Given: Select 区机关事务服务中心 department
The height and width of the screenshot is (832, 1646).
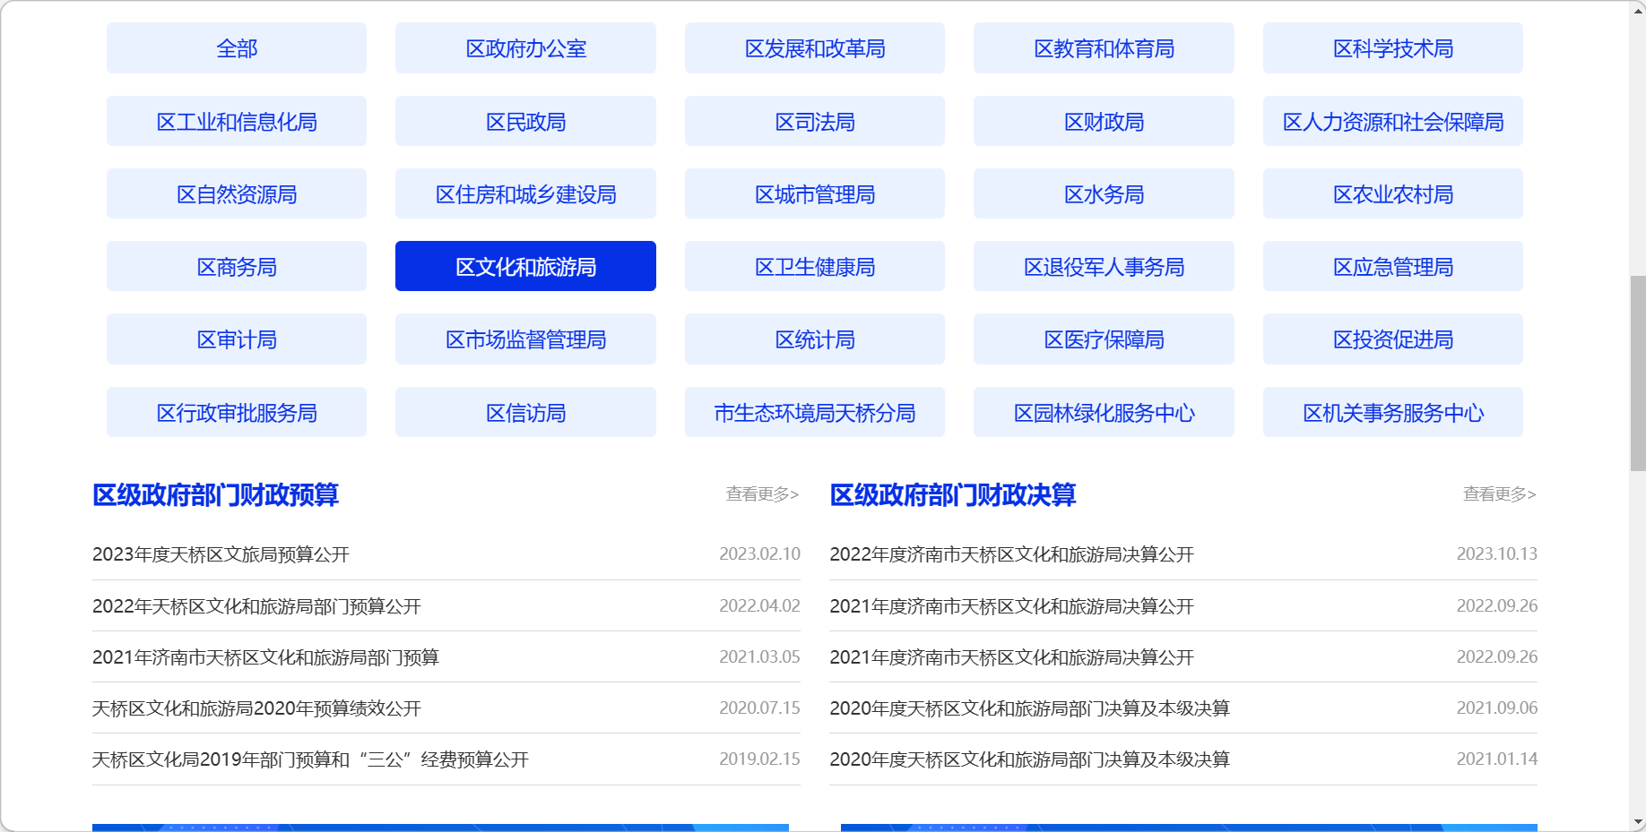Looking at the screenshot, I should 1393,412.
